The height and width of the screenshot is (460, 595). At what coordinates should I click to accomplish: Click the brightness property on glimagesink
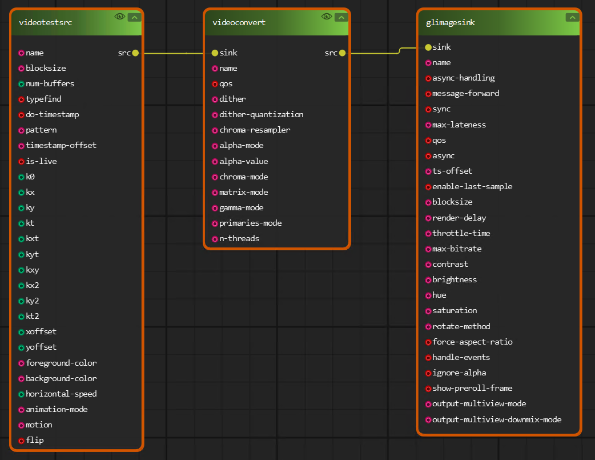coord(454,279)
